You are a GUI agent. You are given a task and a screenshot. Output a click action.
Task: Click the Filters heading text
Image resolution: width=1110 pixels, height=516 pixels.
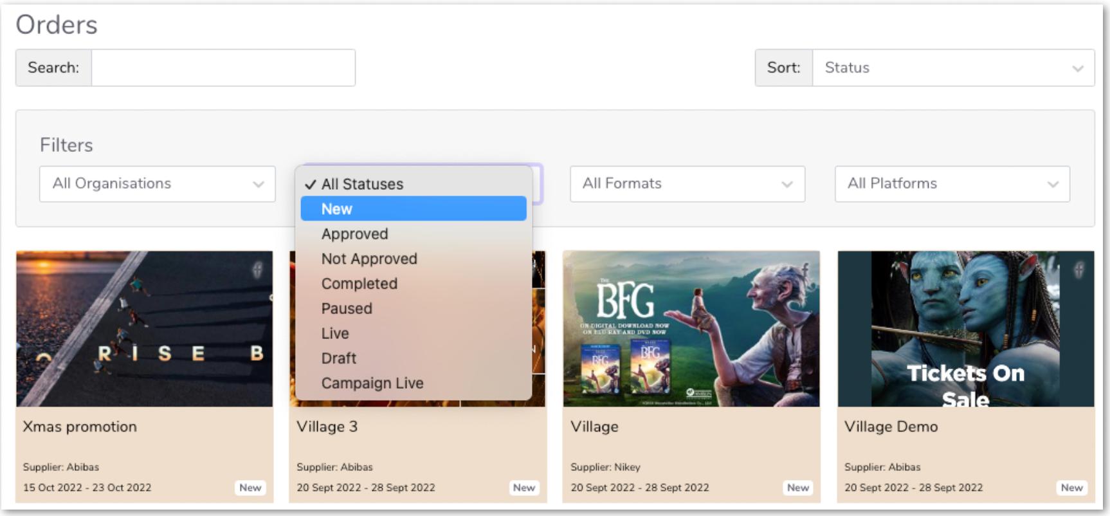tap(66, 145)
